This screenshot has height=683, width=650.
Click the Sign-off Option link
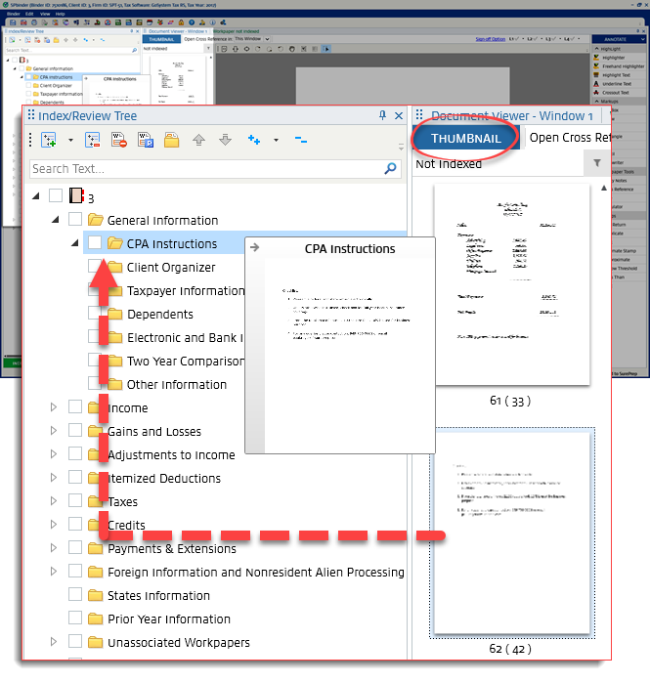[491, 39]
